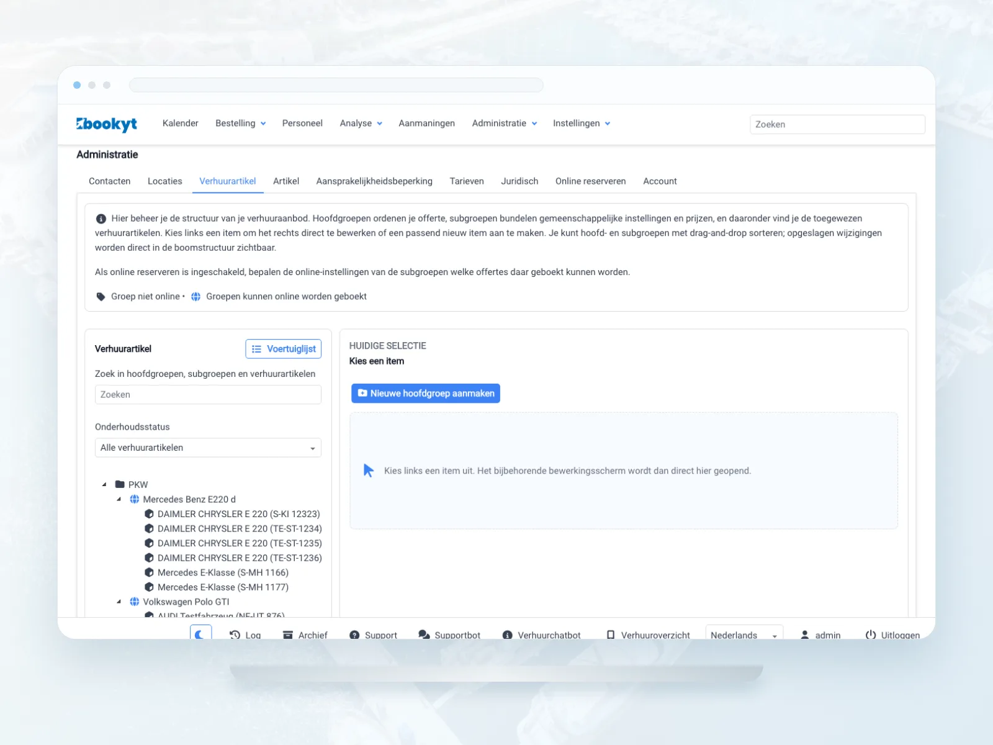The image size is (993, 745).
Task: Focus the top Zoeken search field
Action: point(837,124)
